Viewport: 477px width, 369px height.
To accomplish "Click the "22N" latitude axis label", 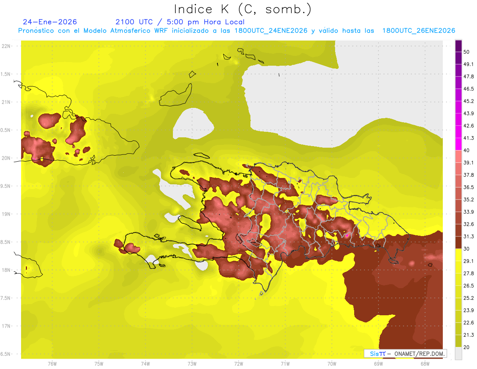I will click(x=6, y=46).
